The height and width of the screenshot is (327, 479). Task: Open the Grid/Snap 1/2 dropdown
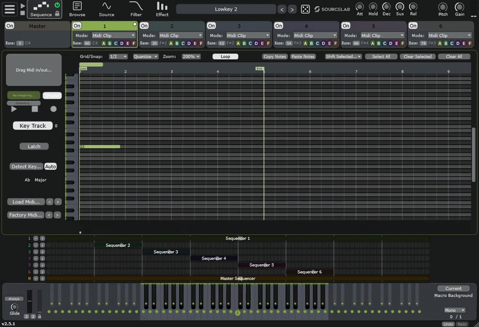coord(118,56)
